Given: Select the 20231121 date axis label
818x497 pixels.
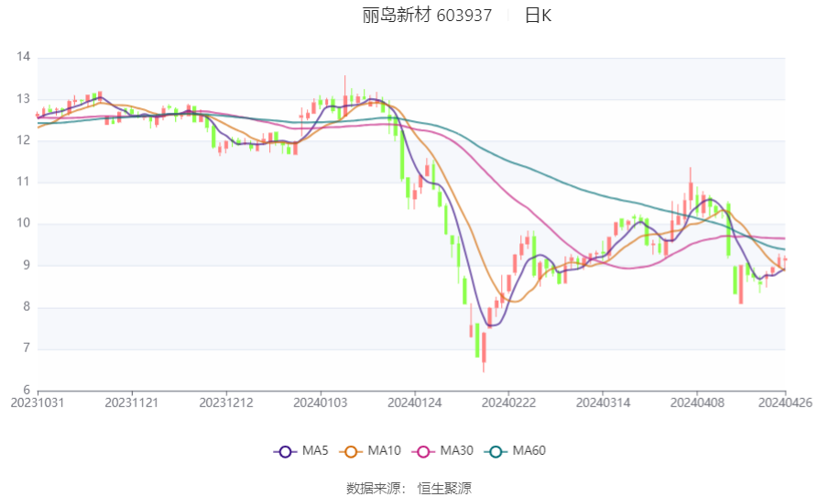Looking at the screenshot, I should coord(132,402).
